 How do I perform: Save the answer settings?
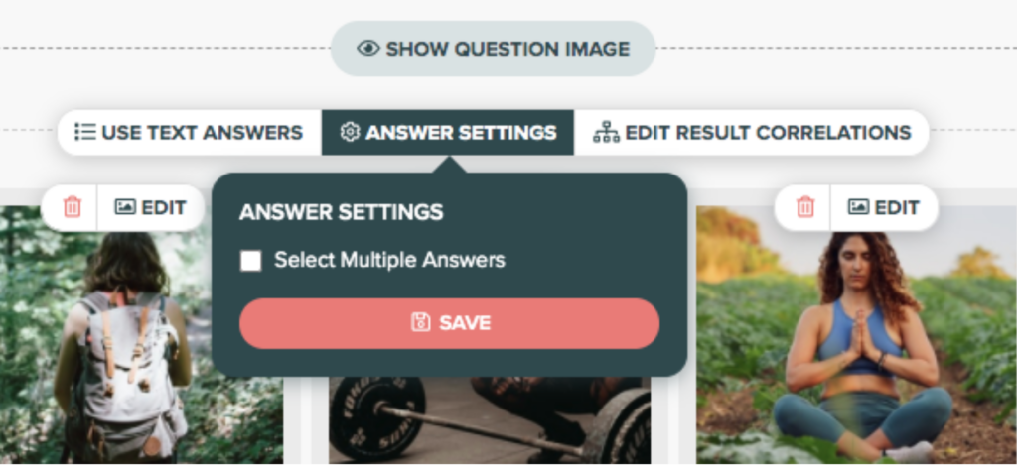[450, 323]
